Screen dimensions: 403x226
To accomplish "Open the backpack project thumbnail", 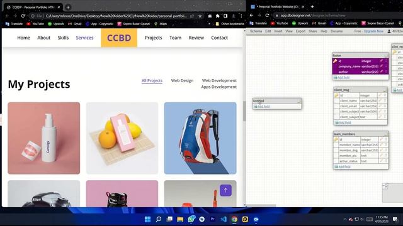I will tap(200, 138).
